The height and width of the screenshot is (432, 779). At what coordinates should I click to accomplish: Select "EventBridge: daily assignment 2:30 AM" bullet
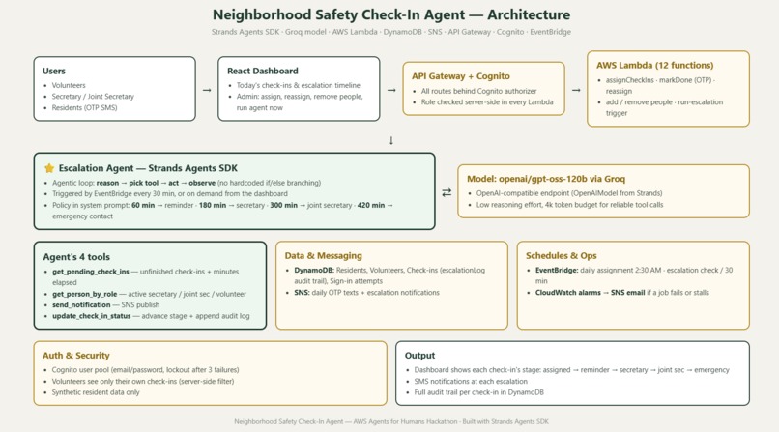coord(634,275)
